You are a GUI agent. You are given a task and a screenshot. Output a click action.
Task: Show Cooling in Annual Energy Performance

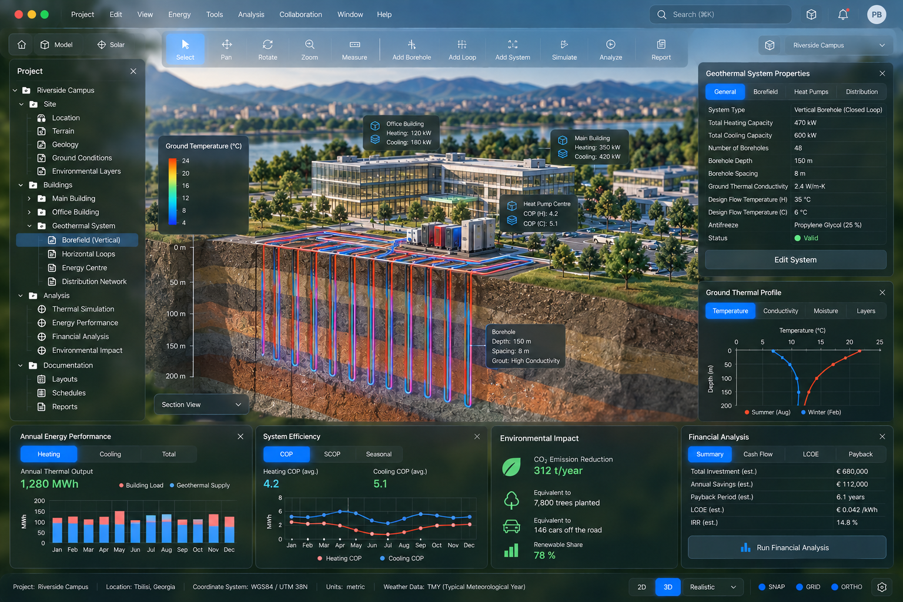(110, 454)
